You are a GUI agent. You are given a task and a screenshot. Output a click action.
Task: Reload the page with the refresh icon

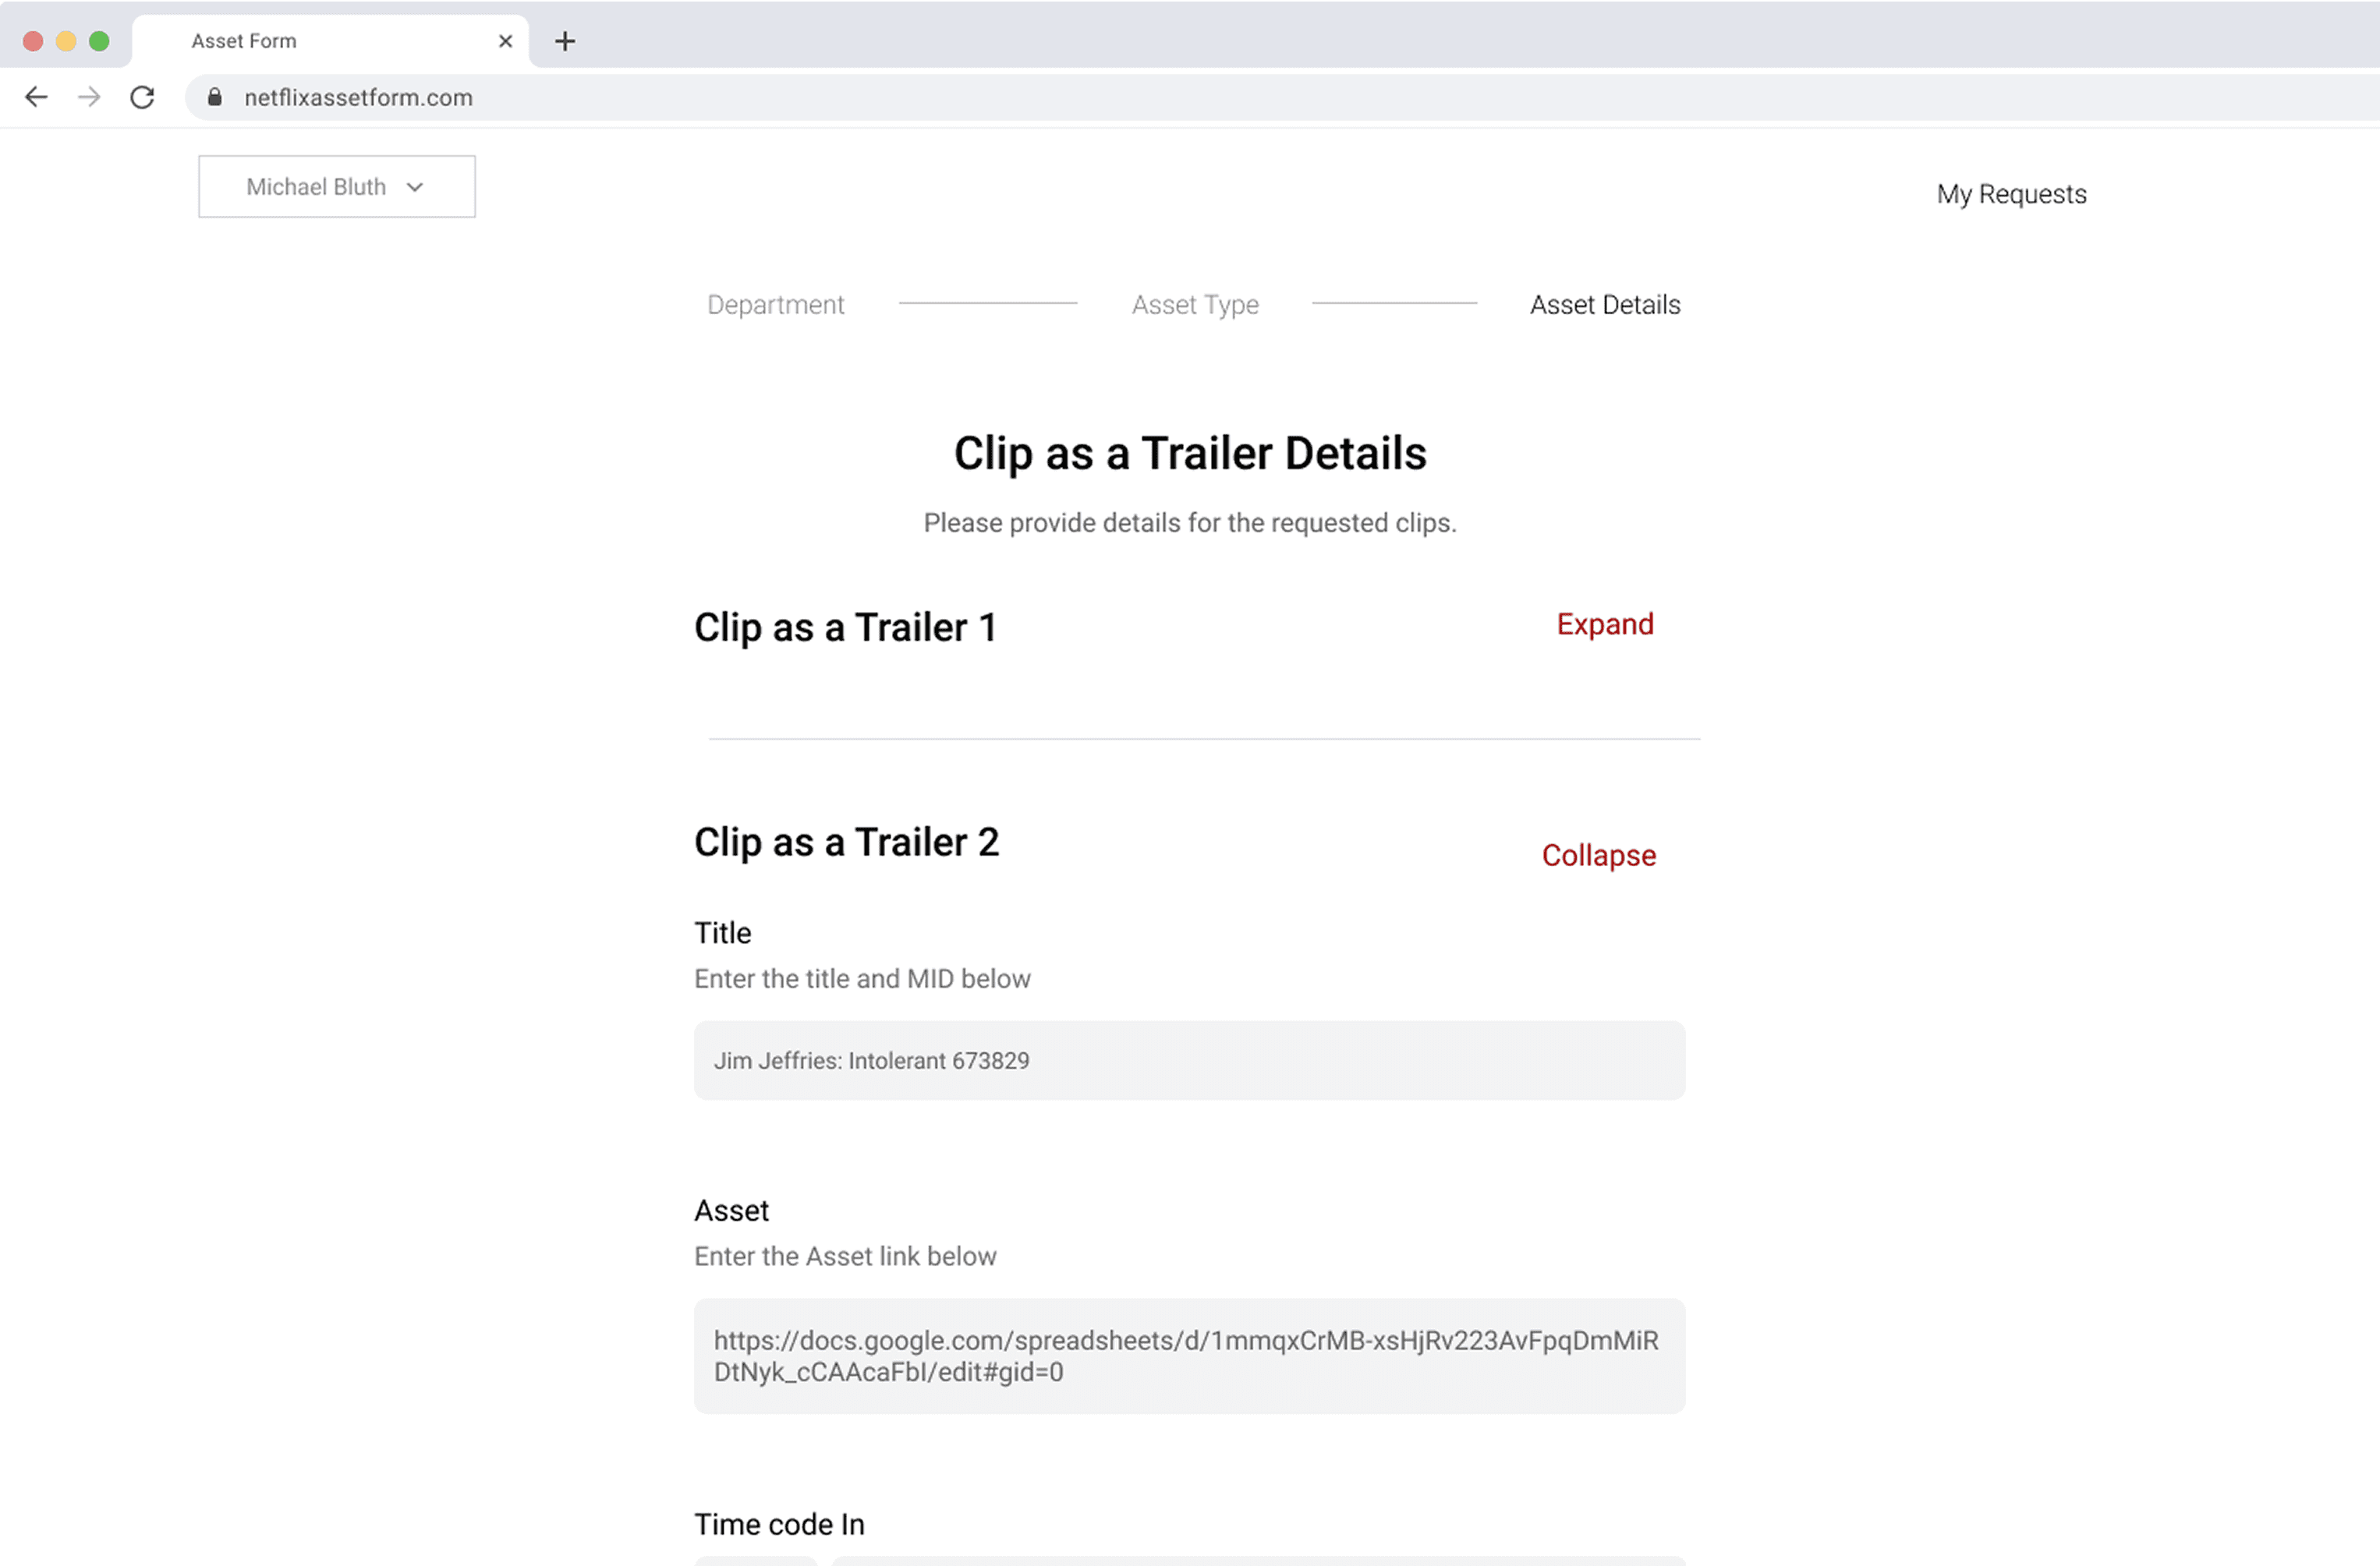pos(142,97)
